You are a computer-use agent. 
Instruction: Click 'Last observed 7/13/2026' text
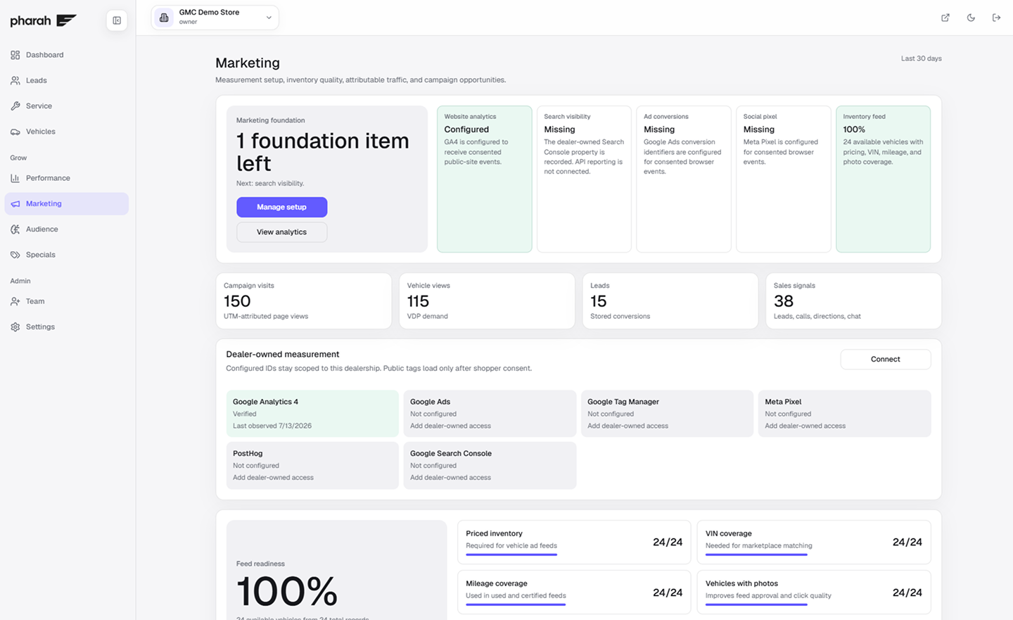(272, 426)
